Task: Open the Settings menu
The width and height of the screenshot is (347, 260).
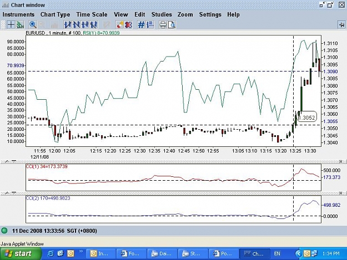Action: pos(210,14)
